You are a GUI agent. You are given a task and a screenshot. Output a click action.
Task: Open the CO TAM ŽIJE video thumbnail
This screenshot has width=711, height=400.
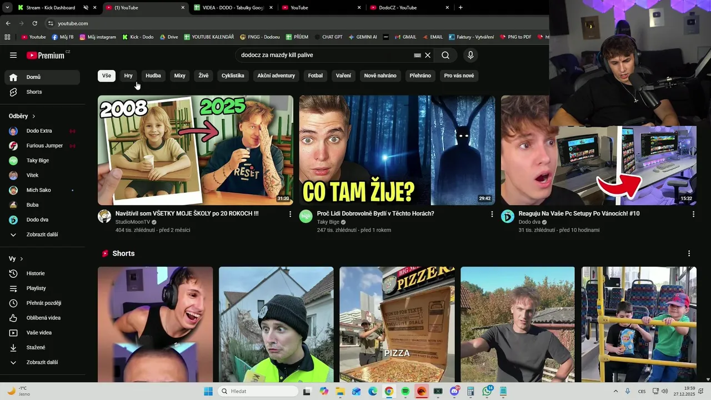[397, 150]
